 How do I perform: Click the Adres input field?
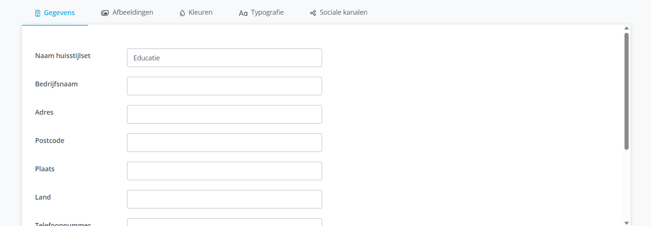[224, 114]
